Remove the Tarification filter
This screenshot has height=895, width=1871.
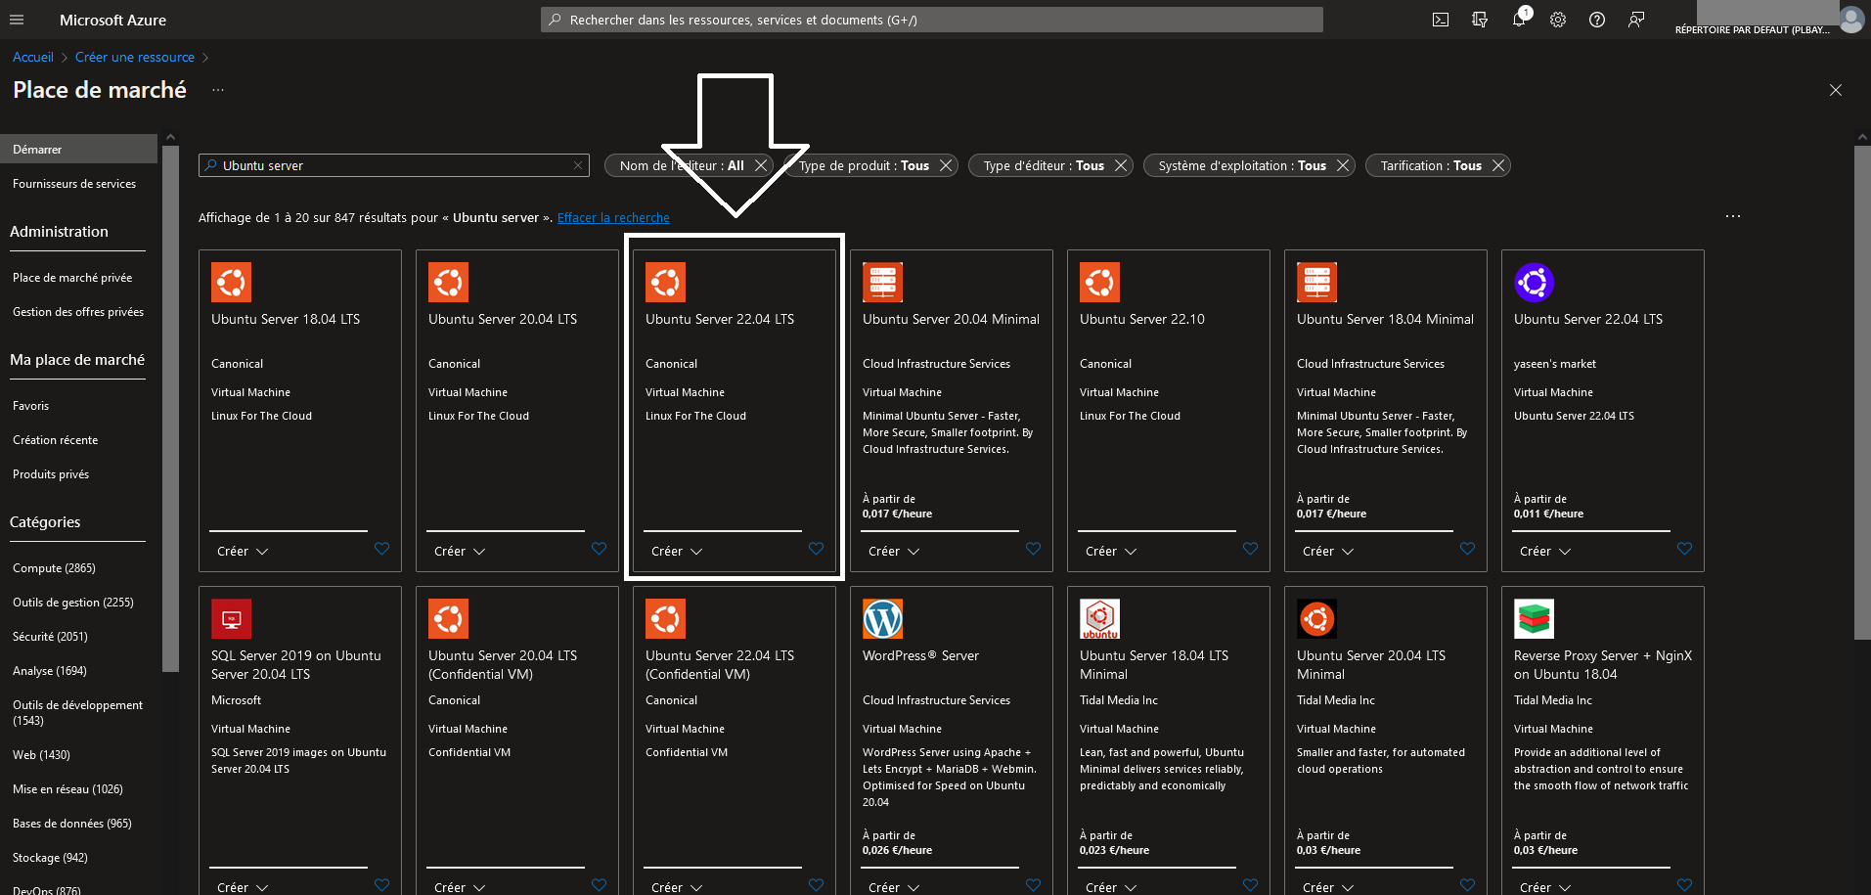coord(1498,165)
